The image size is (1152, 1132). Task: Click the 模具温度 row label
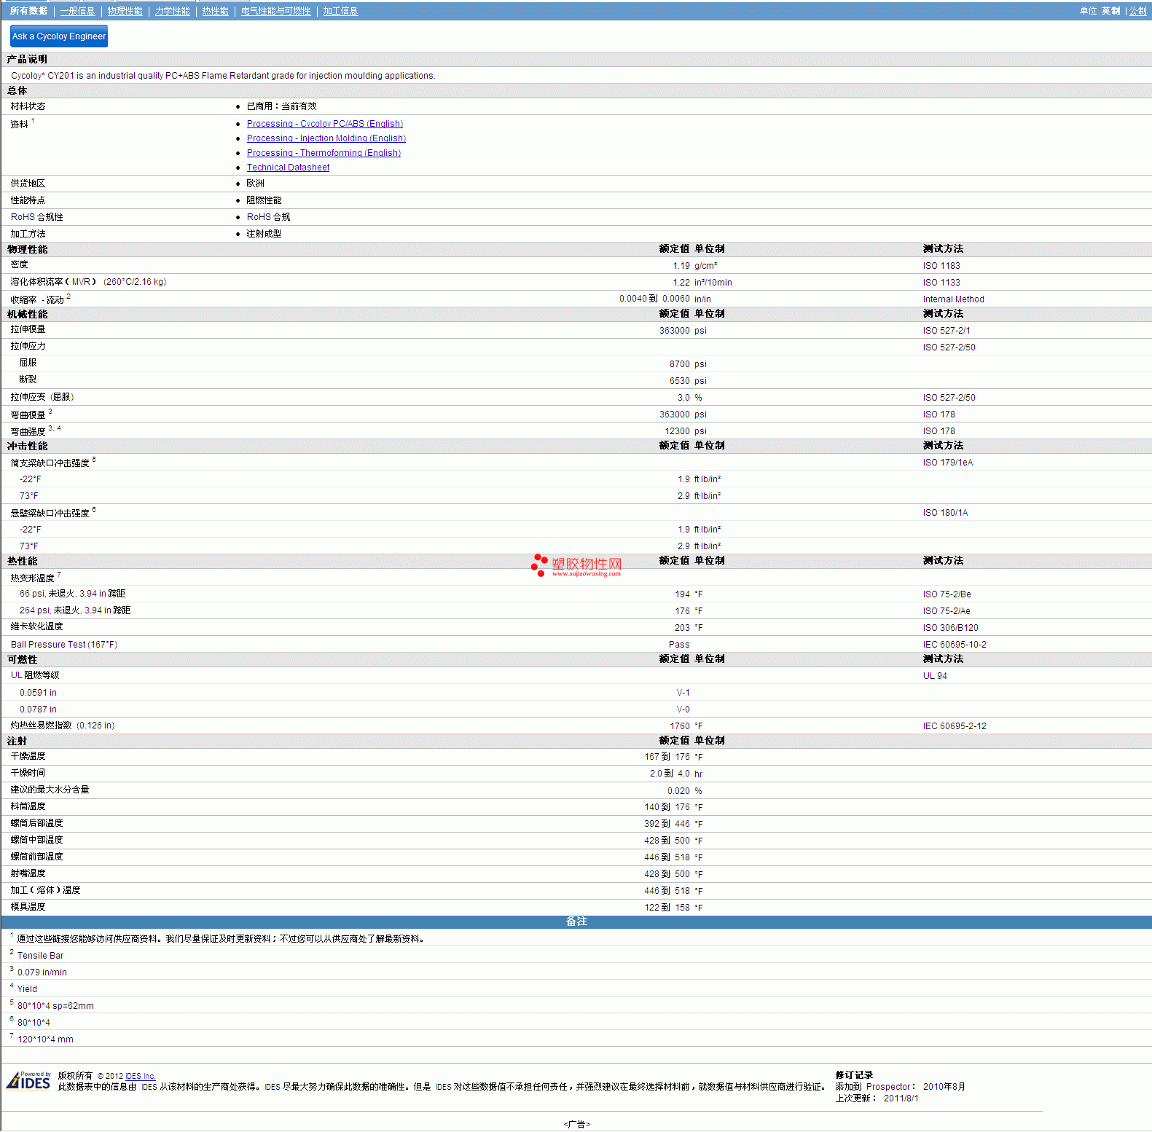click(x=28, y=907)
